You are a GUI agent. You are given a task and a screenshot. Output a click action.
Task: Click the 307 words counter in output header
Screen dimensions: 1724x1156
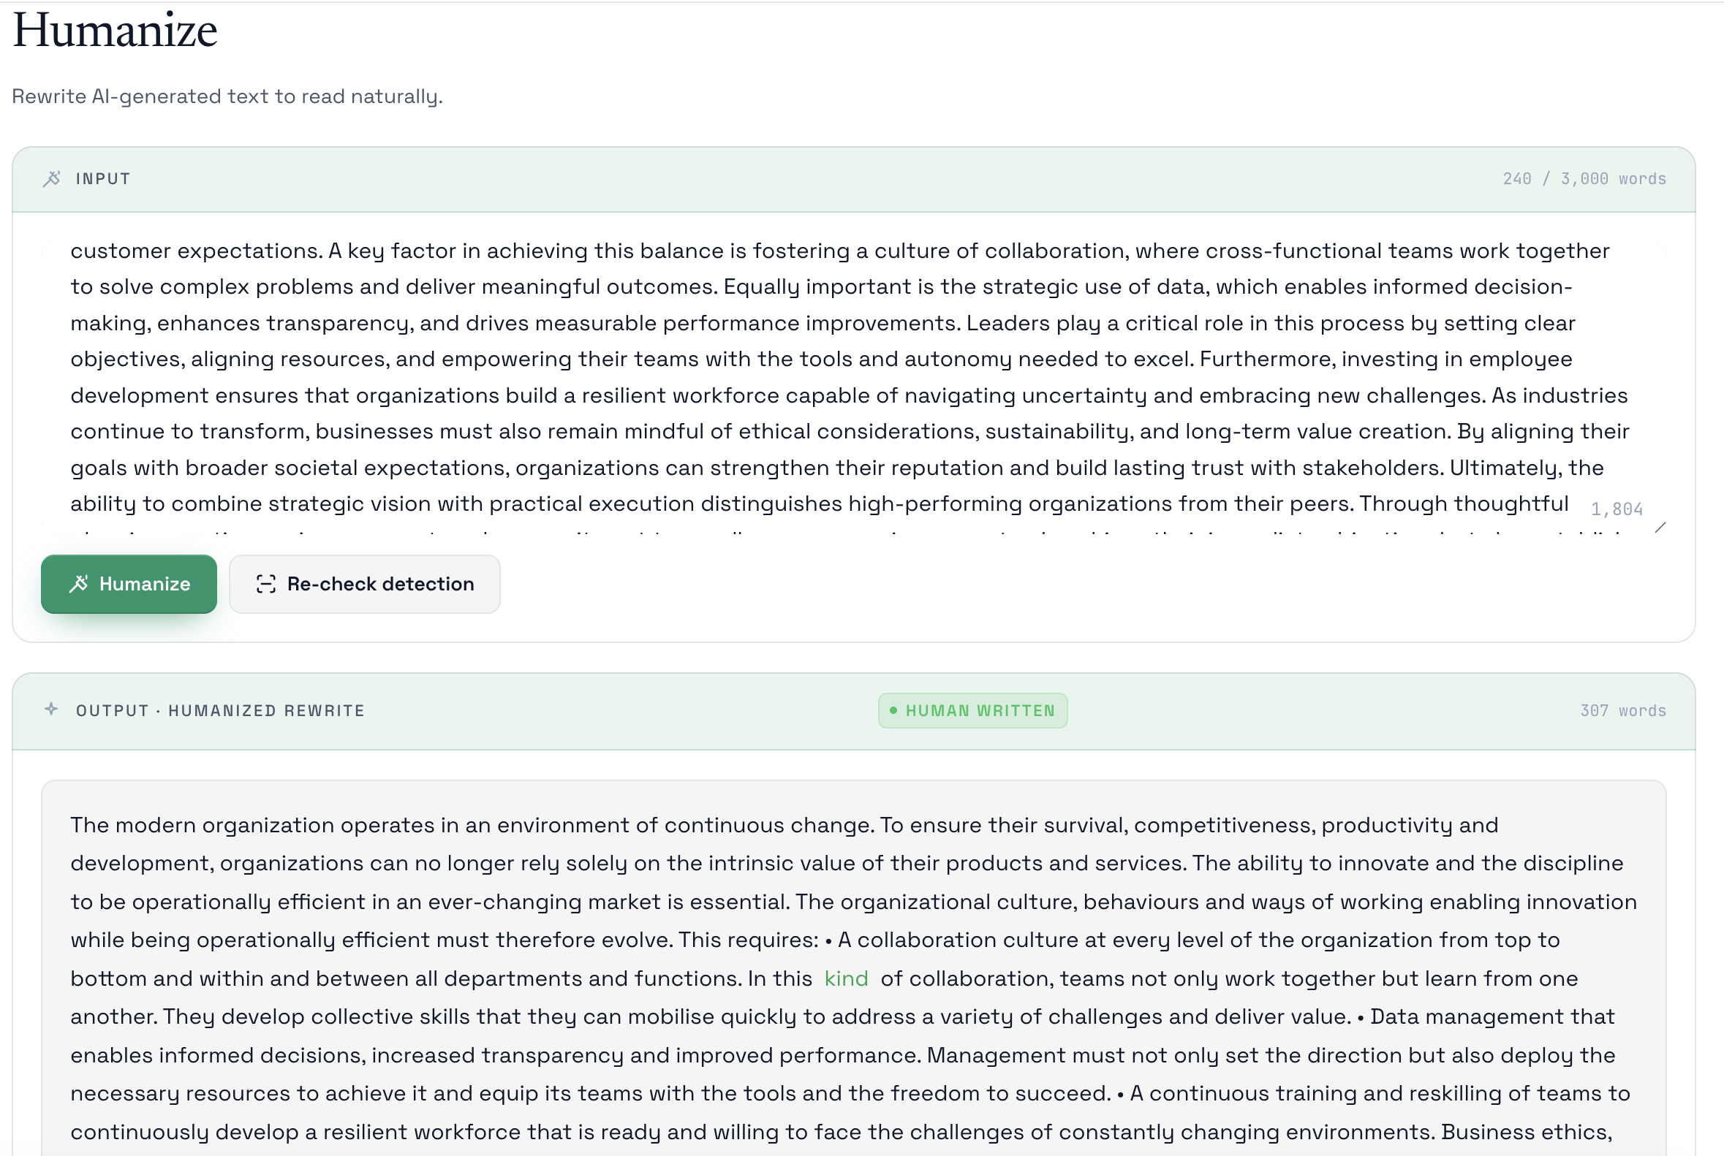1623,710
